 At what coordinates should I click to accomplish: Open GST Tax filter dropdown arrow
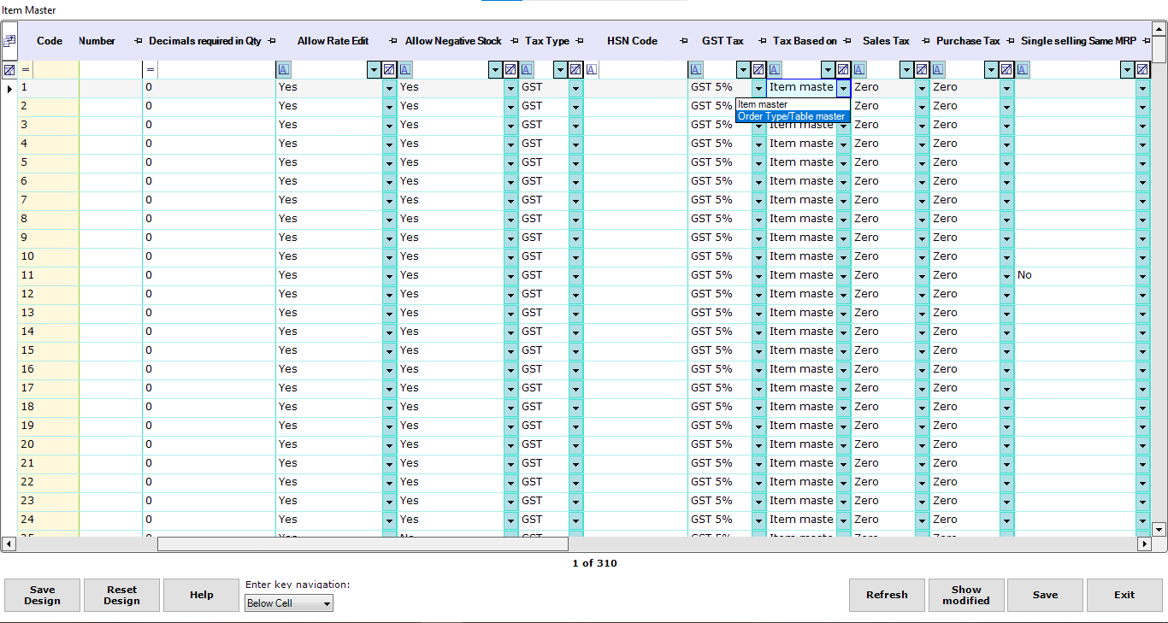[x=742, y=69]
